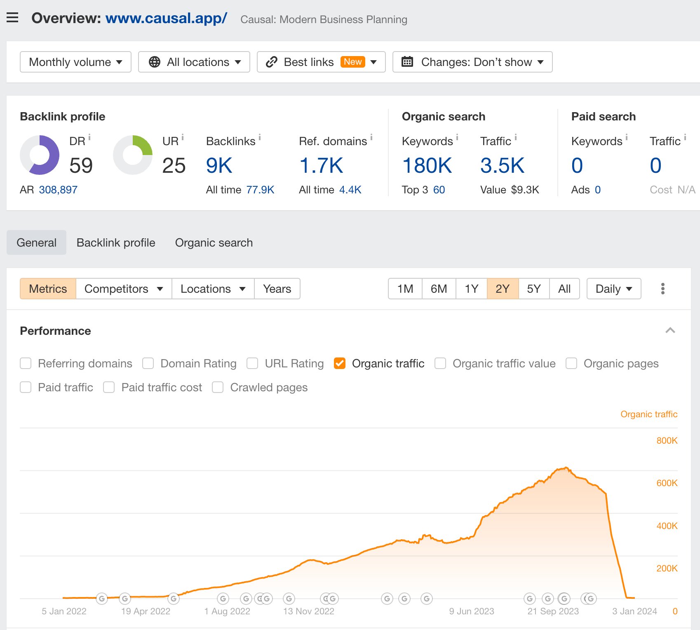Click Backlinks value 9K

pos(219,165)
